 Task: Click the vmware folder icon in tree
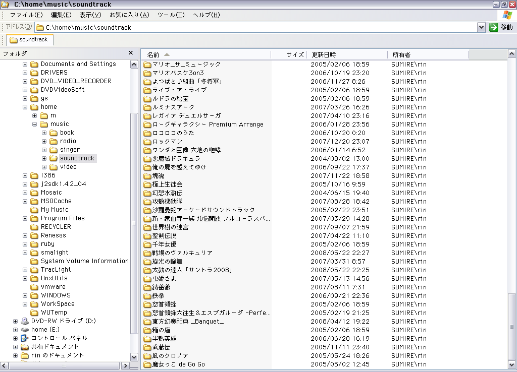(34, 287)
